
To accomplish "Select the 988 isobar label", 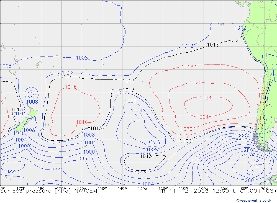I will pyautogui.click(x=11, y=171).
